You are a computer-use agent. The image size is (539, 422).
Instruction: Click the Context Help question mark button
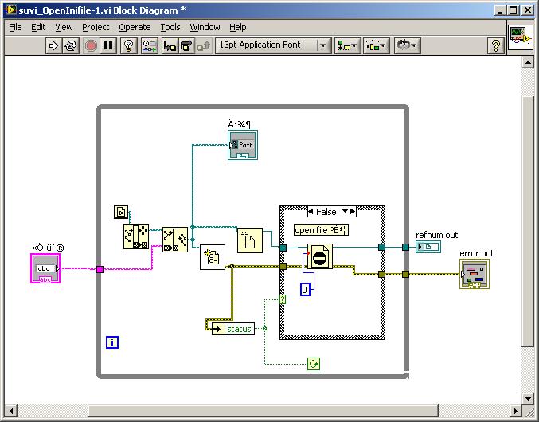point(496,45)
